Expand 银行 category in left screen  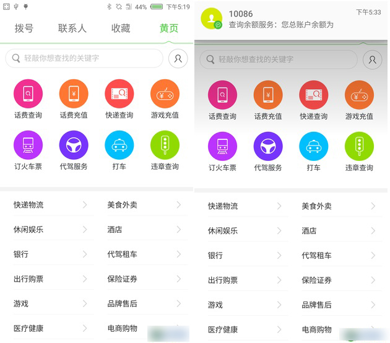pyautogui.click(x=53, y=254)
